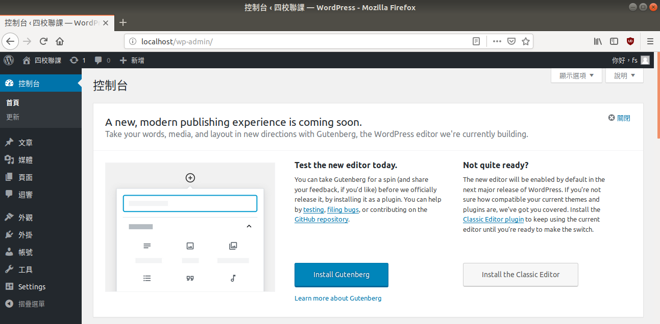This screenshot has height=324, width=660.
Task: Open user profile 你好, fs
Action: (630, 60)
